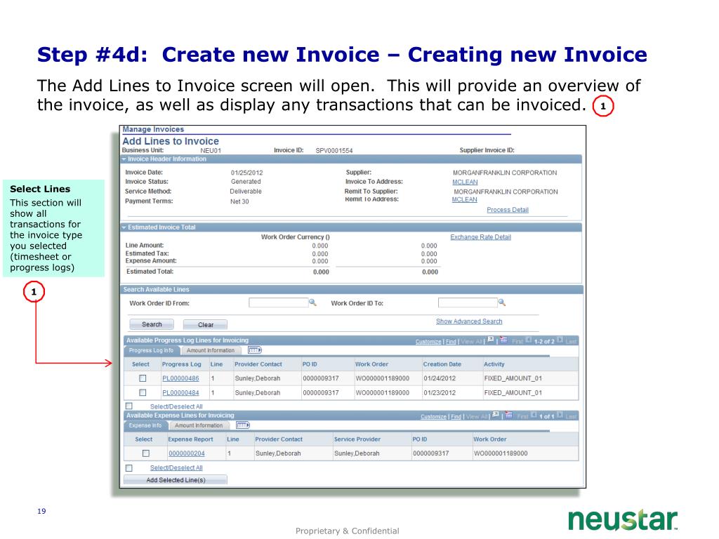
Task: Go to previous row in Progress Log grid
Action: (x=528, y=340)
